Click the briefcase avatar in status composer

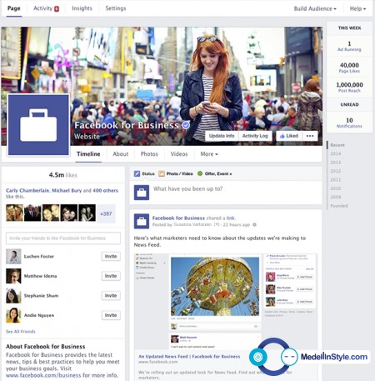pos(142,193)
